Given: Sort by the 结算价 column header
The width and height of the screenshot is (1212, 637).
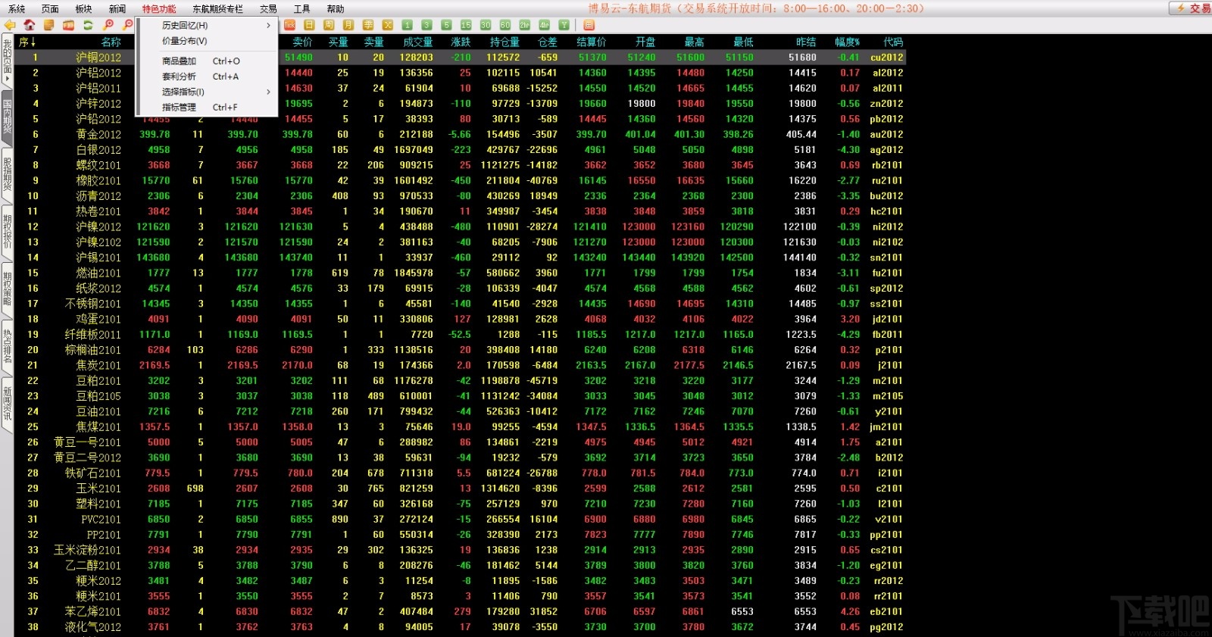Looking at the screenshot, I should click(591, 42).
